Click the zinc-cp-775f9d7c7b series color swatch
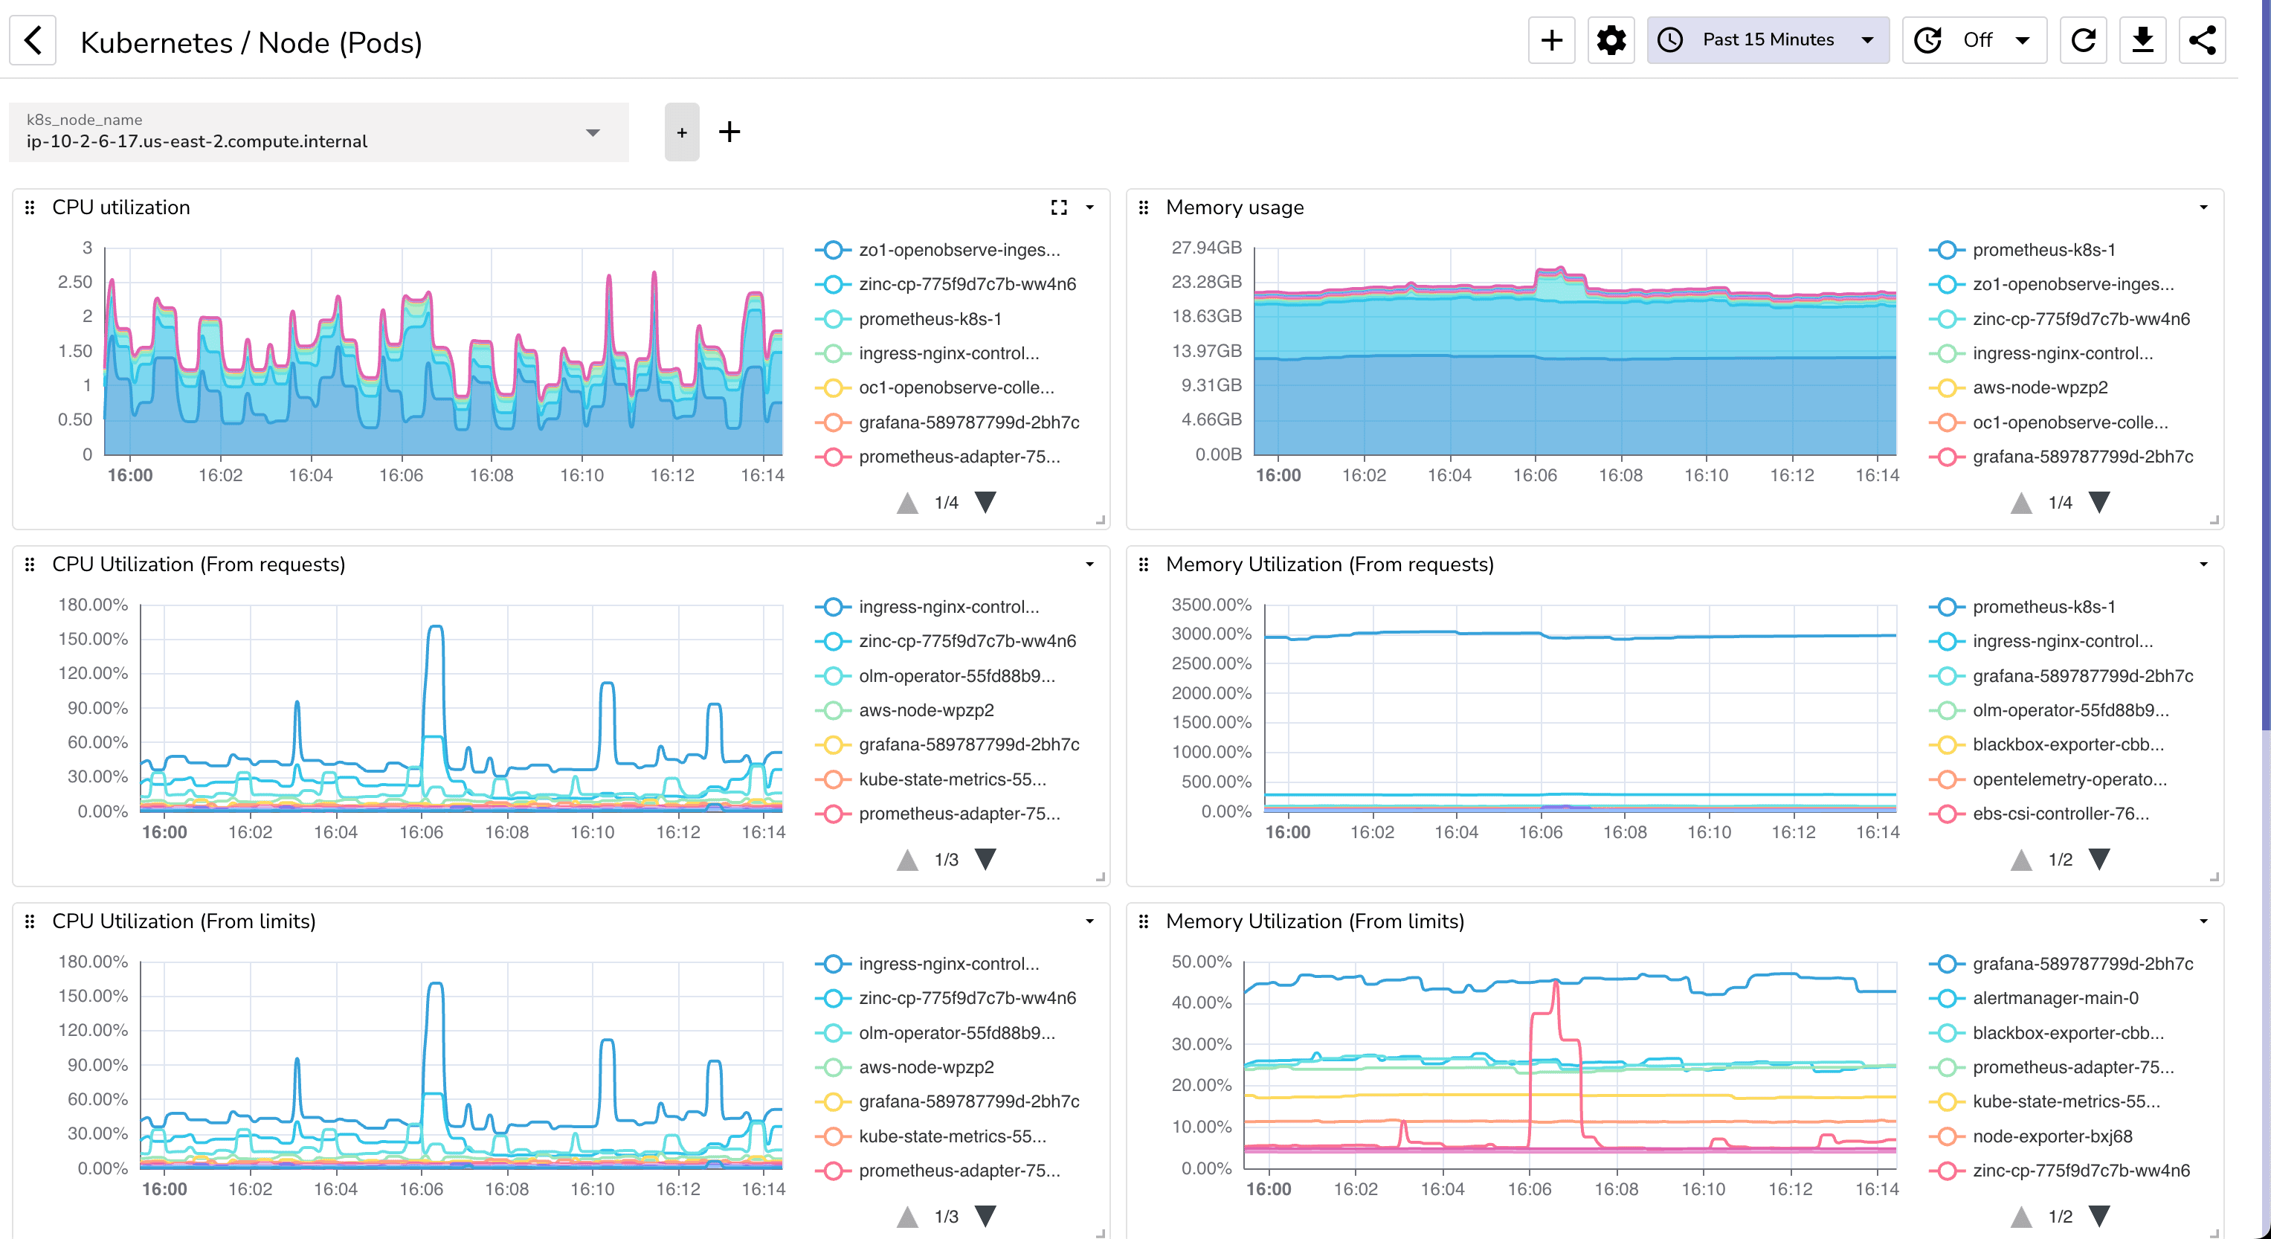 (831, 284)
